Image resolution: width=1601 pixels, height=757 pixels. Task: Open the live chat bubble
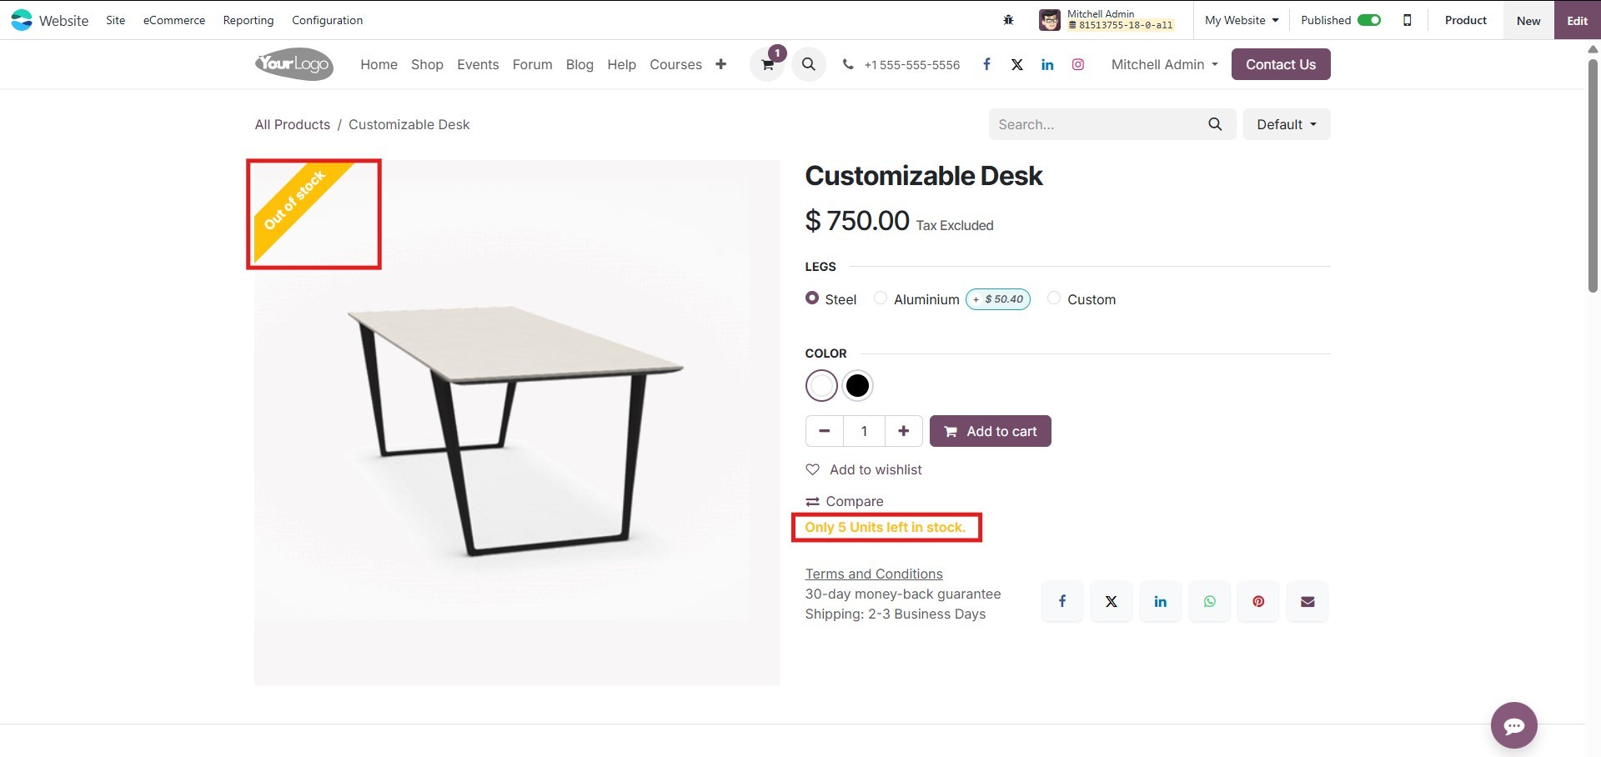1513,725
